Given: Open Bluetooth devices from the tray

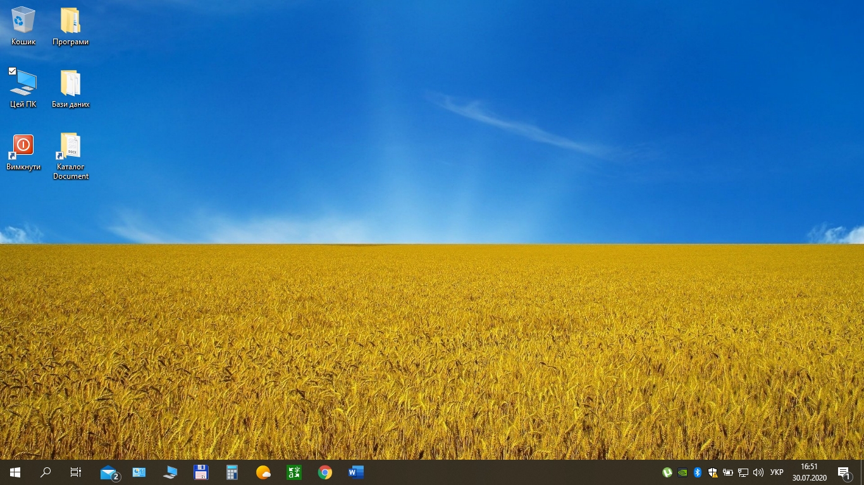Looking at the screenshot, I should tap(698, 472).
